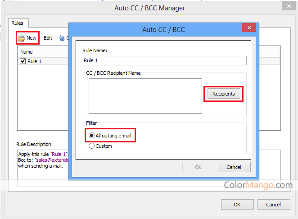Screen dimensions: 298x219
Task: Click the New rule folder icon
Action: point(21,38)
